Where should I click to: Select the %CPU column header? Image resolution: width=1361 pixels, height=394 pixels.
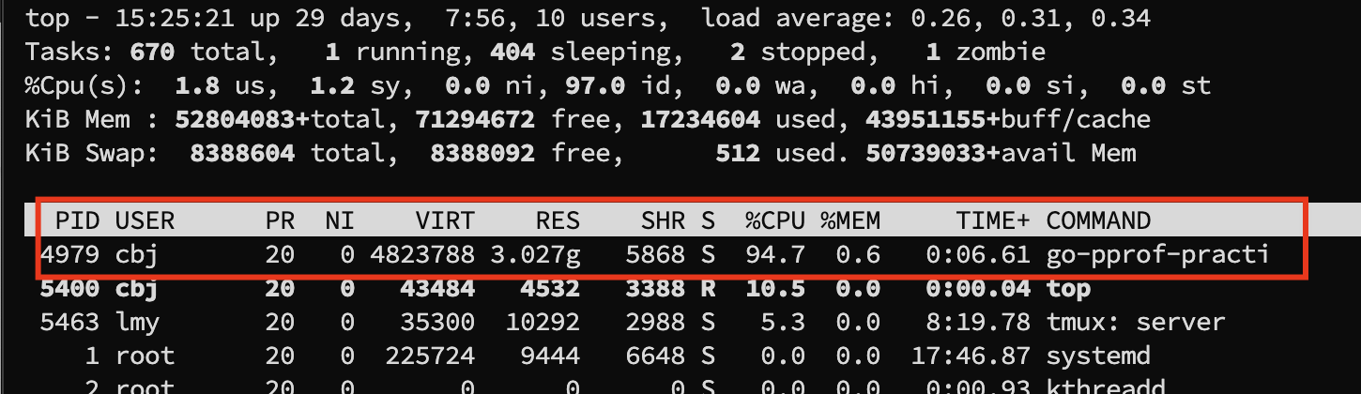775,220
